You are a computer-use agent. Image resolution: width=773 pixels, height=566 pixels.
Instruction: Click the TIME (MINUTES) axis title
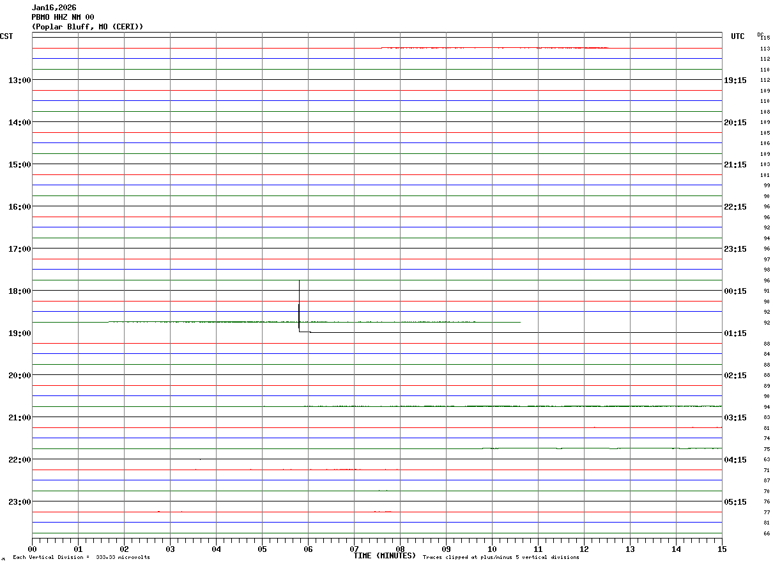tap(385, 556)
